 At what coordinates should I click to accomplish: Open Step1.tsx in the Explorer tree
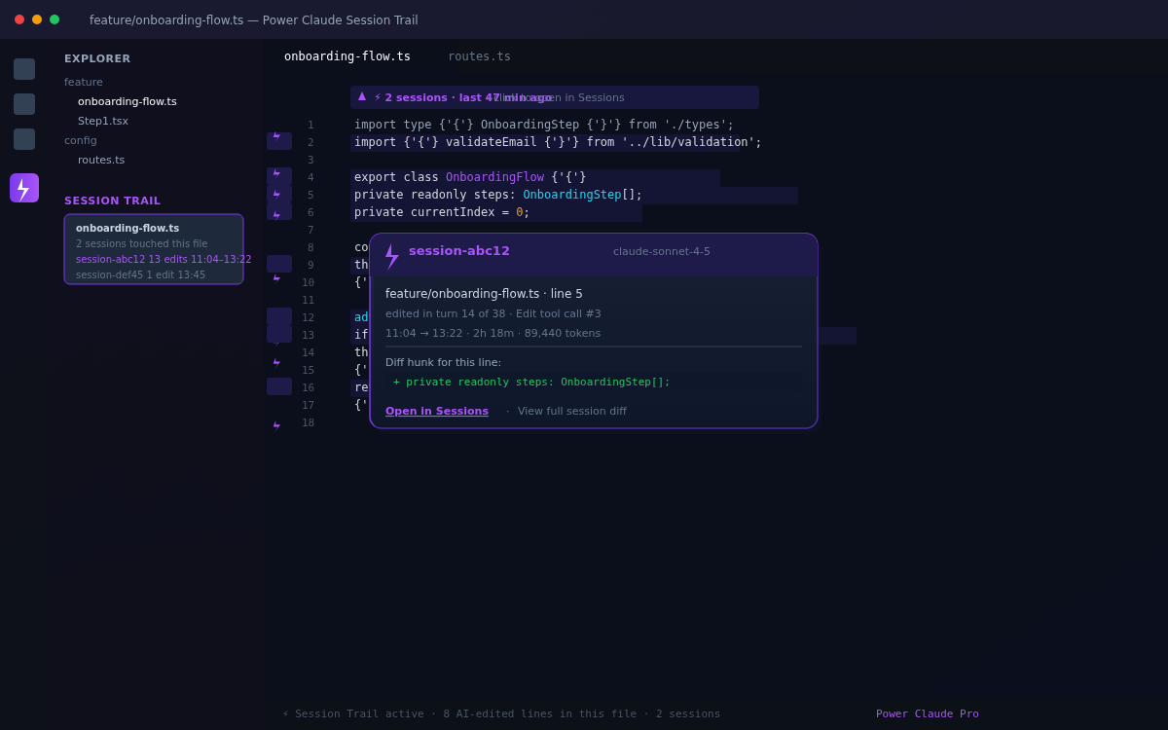pyautogui.click(x=103, y=122)
